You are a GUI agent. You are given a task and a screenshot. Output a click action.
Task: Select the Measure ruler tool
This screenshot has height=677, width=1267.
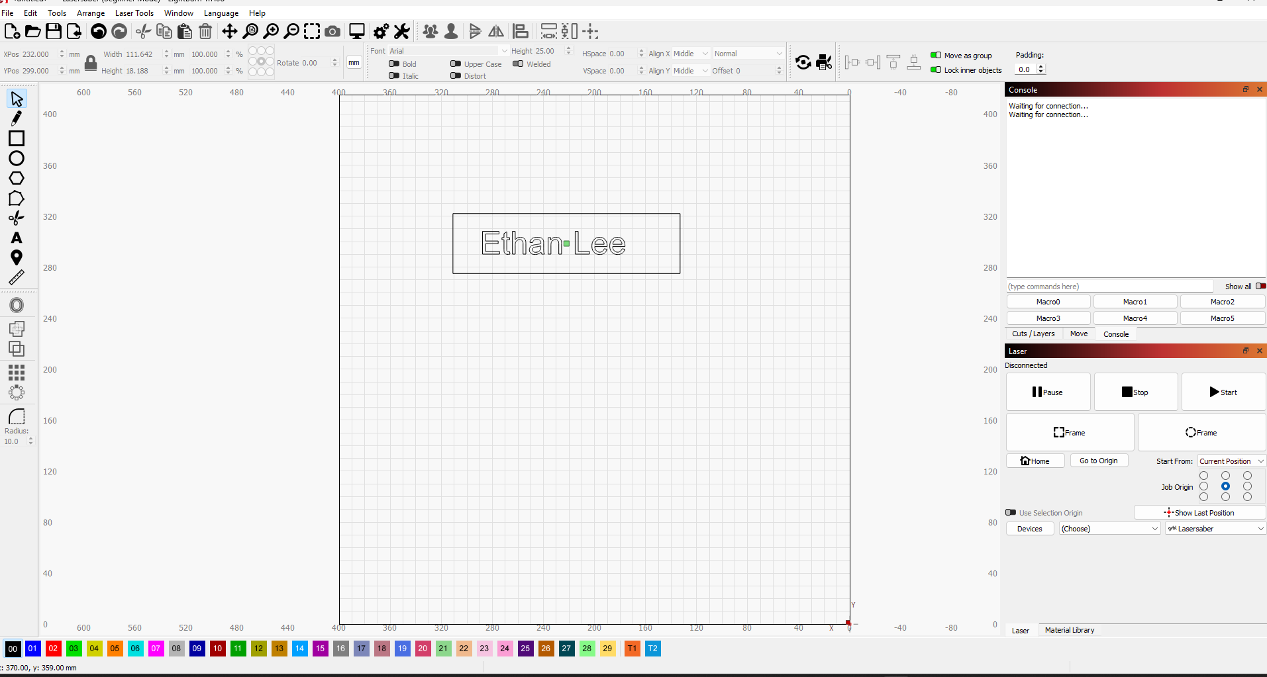pos(17,277)
